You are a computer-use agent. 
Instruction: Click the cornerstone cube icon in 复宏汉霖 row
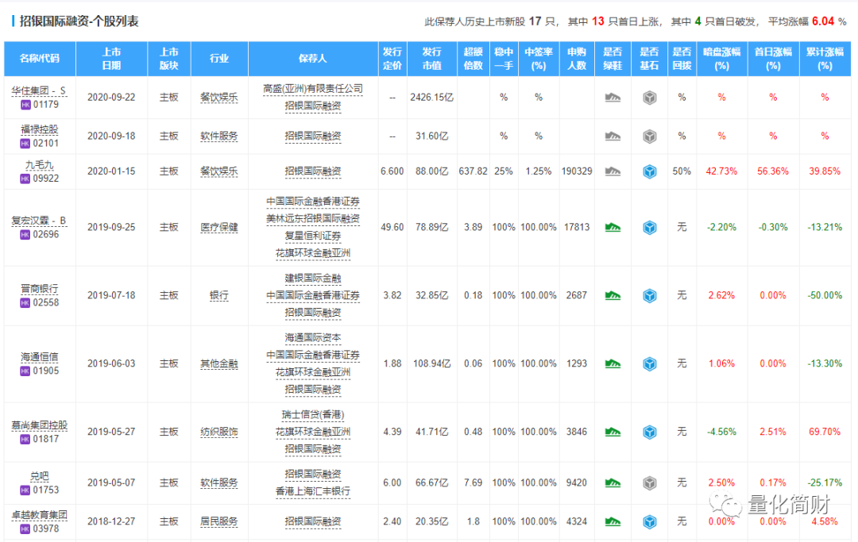pos(650,227)
